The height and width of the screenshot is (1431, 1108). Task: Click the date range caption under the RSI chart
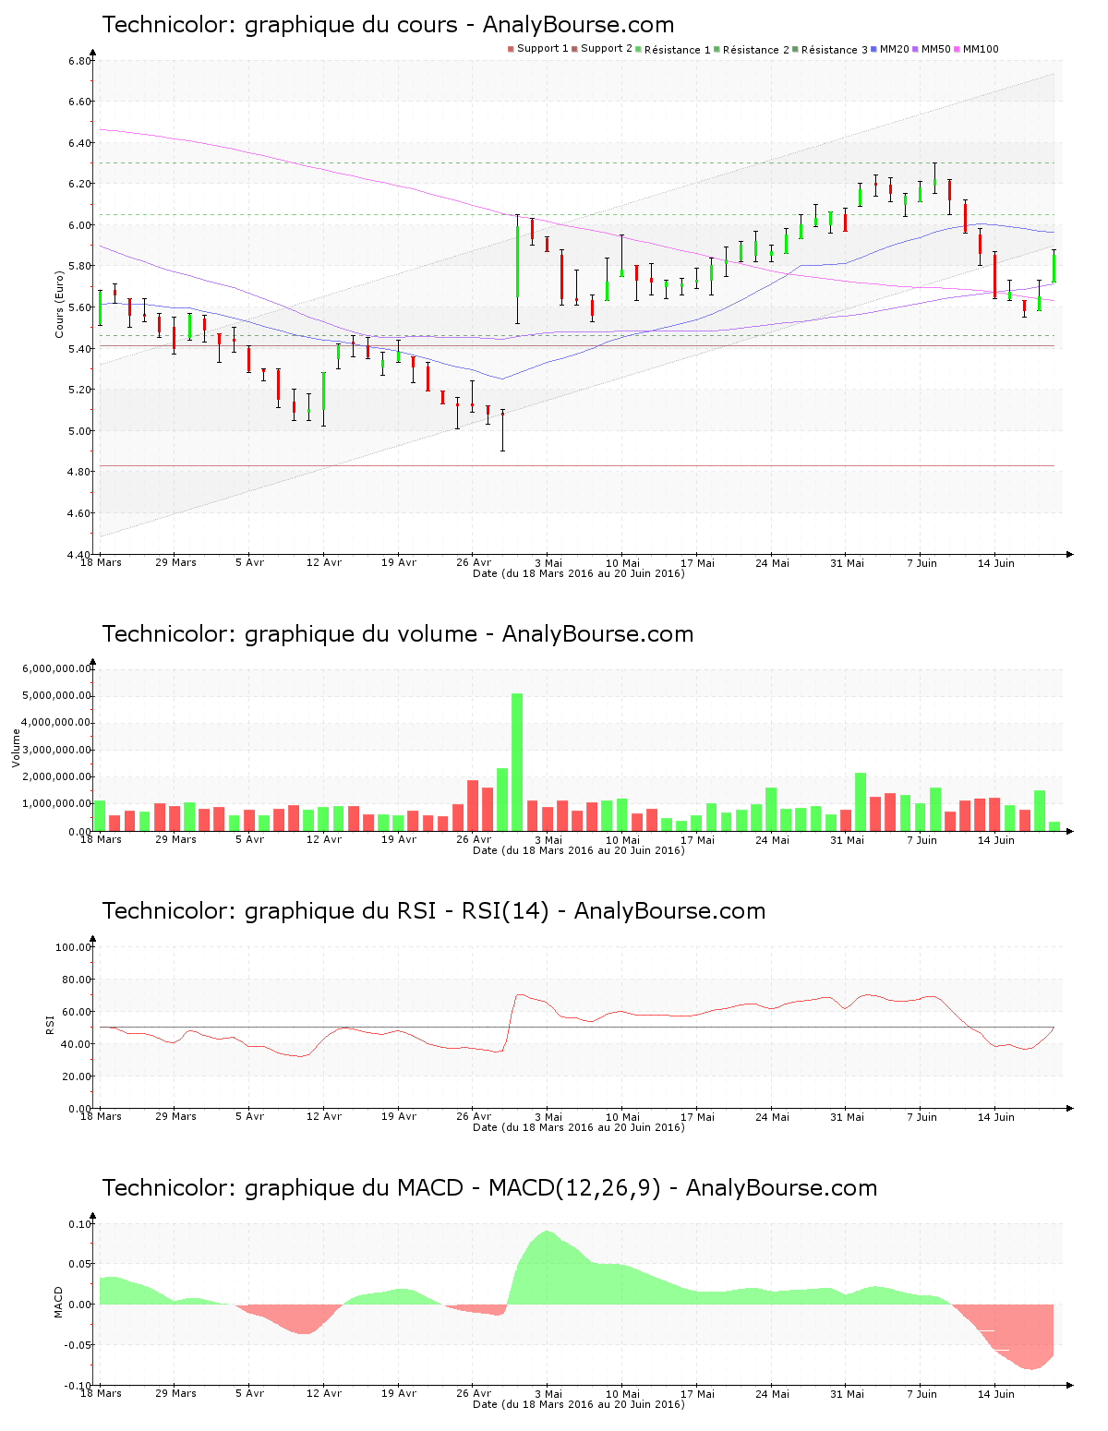[x=579, y=1127]
